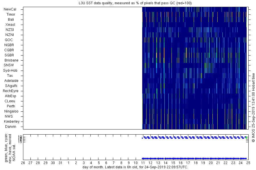Image resolution: width=256 pixels, height=170 pixels.
Task: Click the Darwin row label
Action: tap(11, 126)
